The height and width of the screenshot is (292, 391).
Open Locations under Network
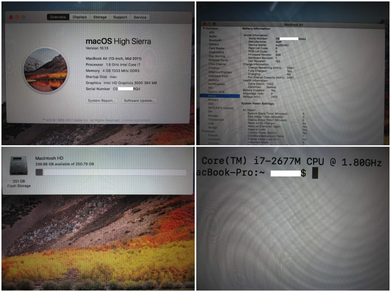(215, 140)
